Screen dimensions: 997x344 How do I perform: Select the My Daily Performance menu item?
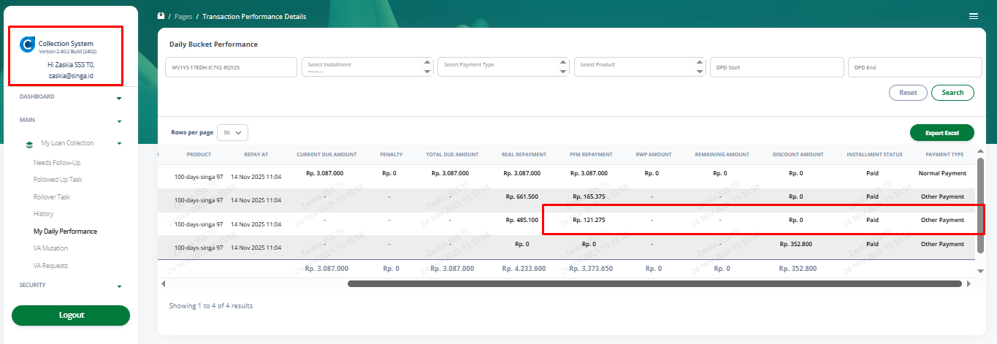pyautogui.click(x=65, y=232)
